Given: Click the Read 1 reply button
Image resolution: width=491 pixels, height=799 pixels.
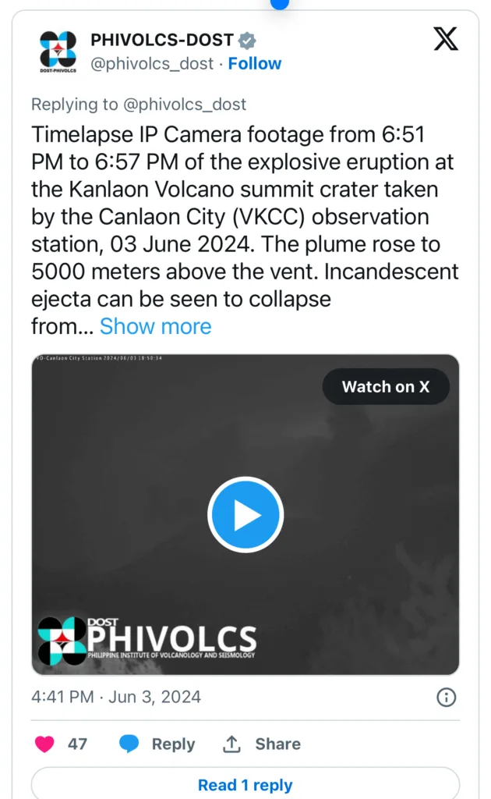Looking at the screenshot, I should point(245,784).
